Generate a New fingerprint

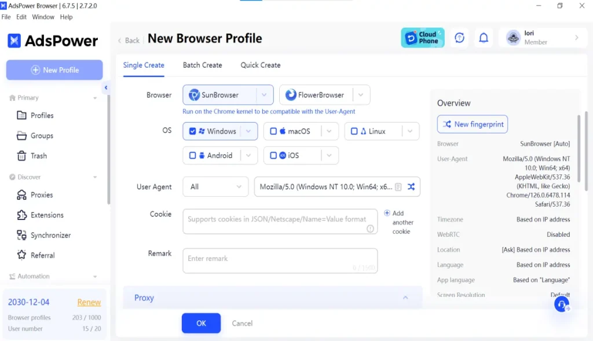coord(473,124)
